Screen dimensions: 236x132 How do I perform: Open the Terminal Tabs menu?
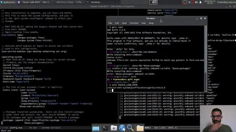coord(143,23)
